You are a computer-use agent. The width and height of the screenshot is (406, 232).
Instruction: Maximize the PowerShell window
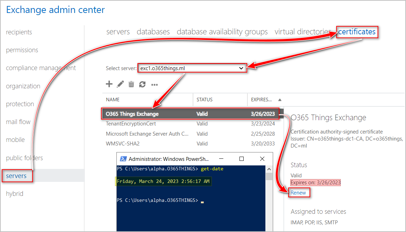242,159
